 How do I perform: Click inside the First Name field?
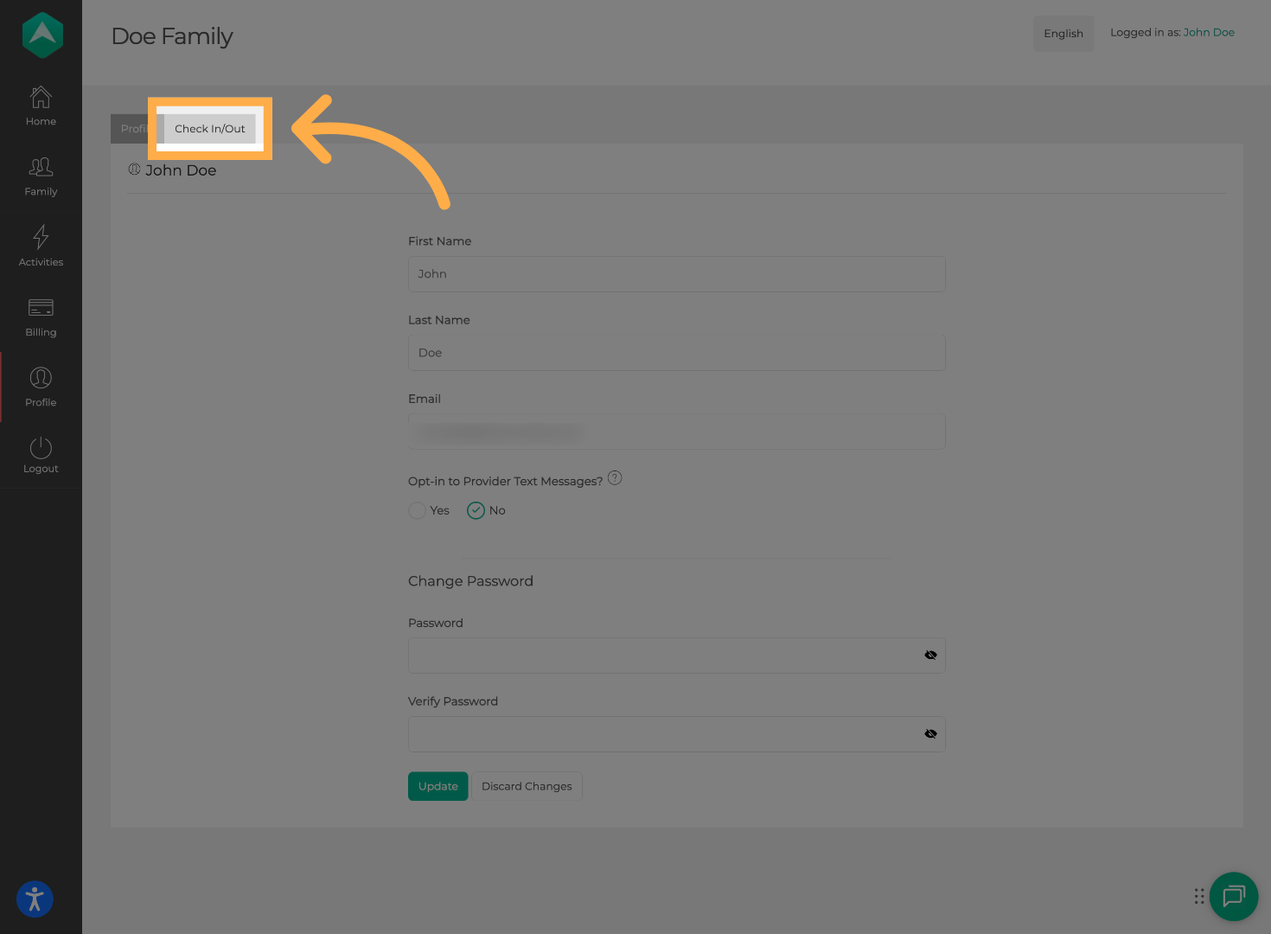point(676,274)
